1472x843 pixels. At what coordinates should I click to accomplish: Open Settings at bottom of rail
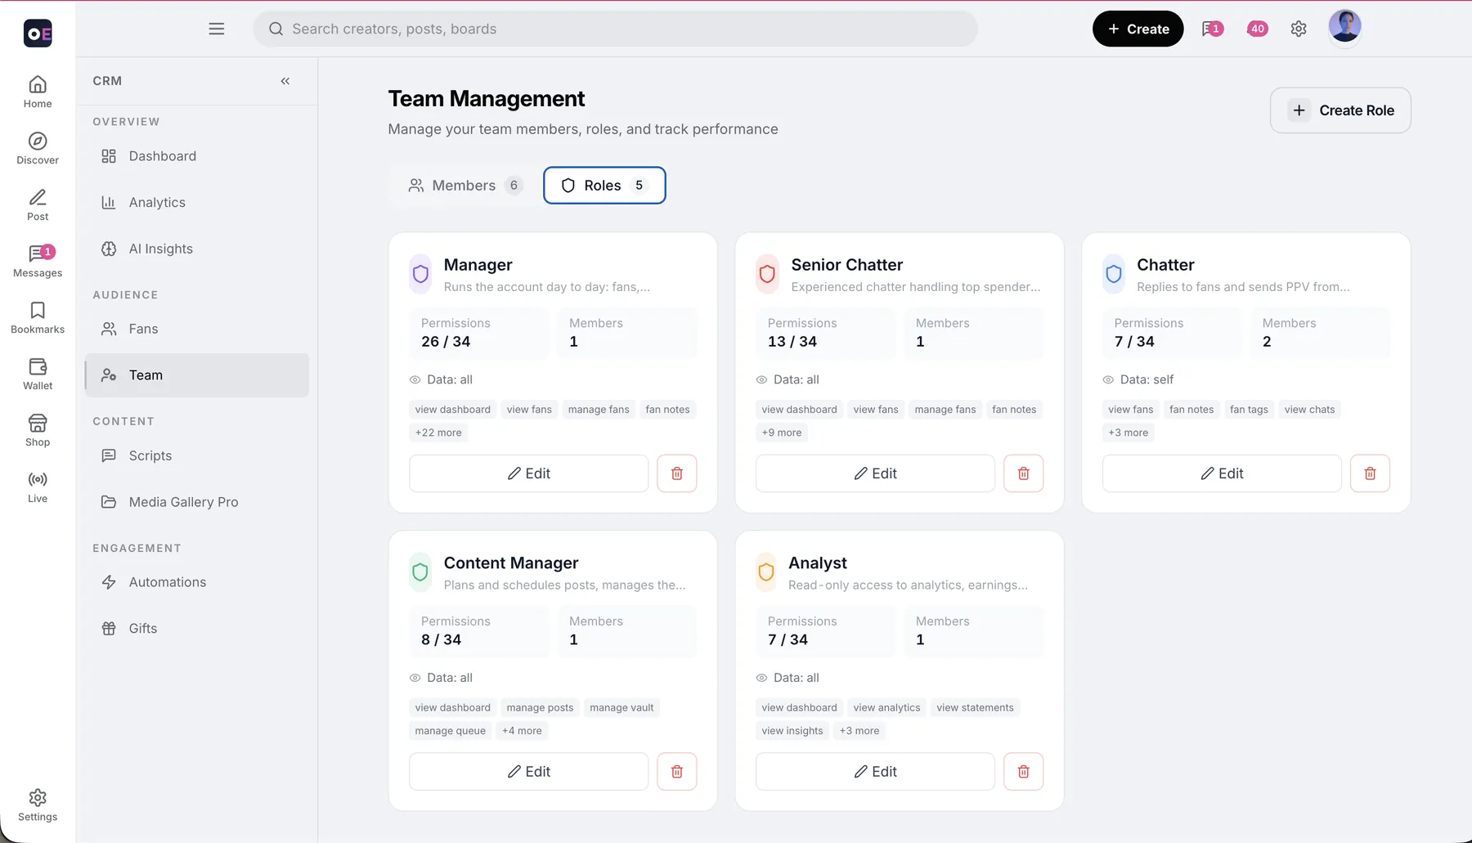pos(38,805)
